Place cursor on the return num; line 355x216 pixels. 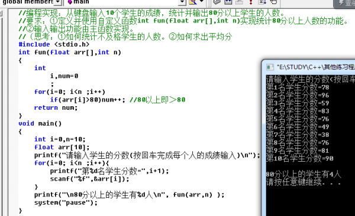click(56, 108)
